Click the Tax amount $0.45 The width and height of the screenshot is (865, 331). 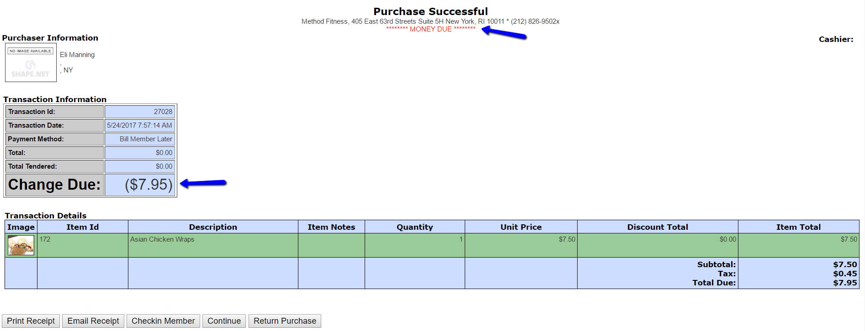[x=845, y=274]
